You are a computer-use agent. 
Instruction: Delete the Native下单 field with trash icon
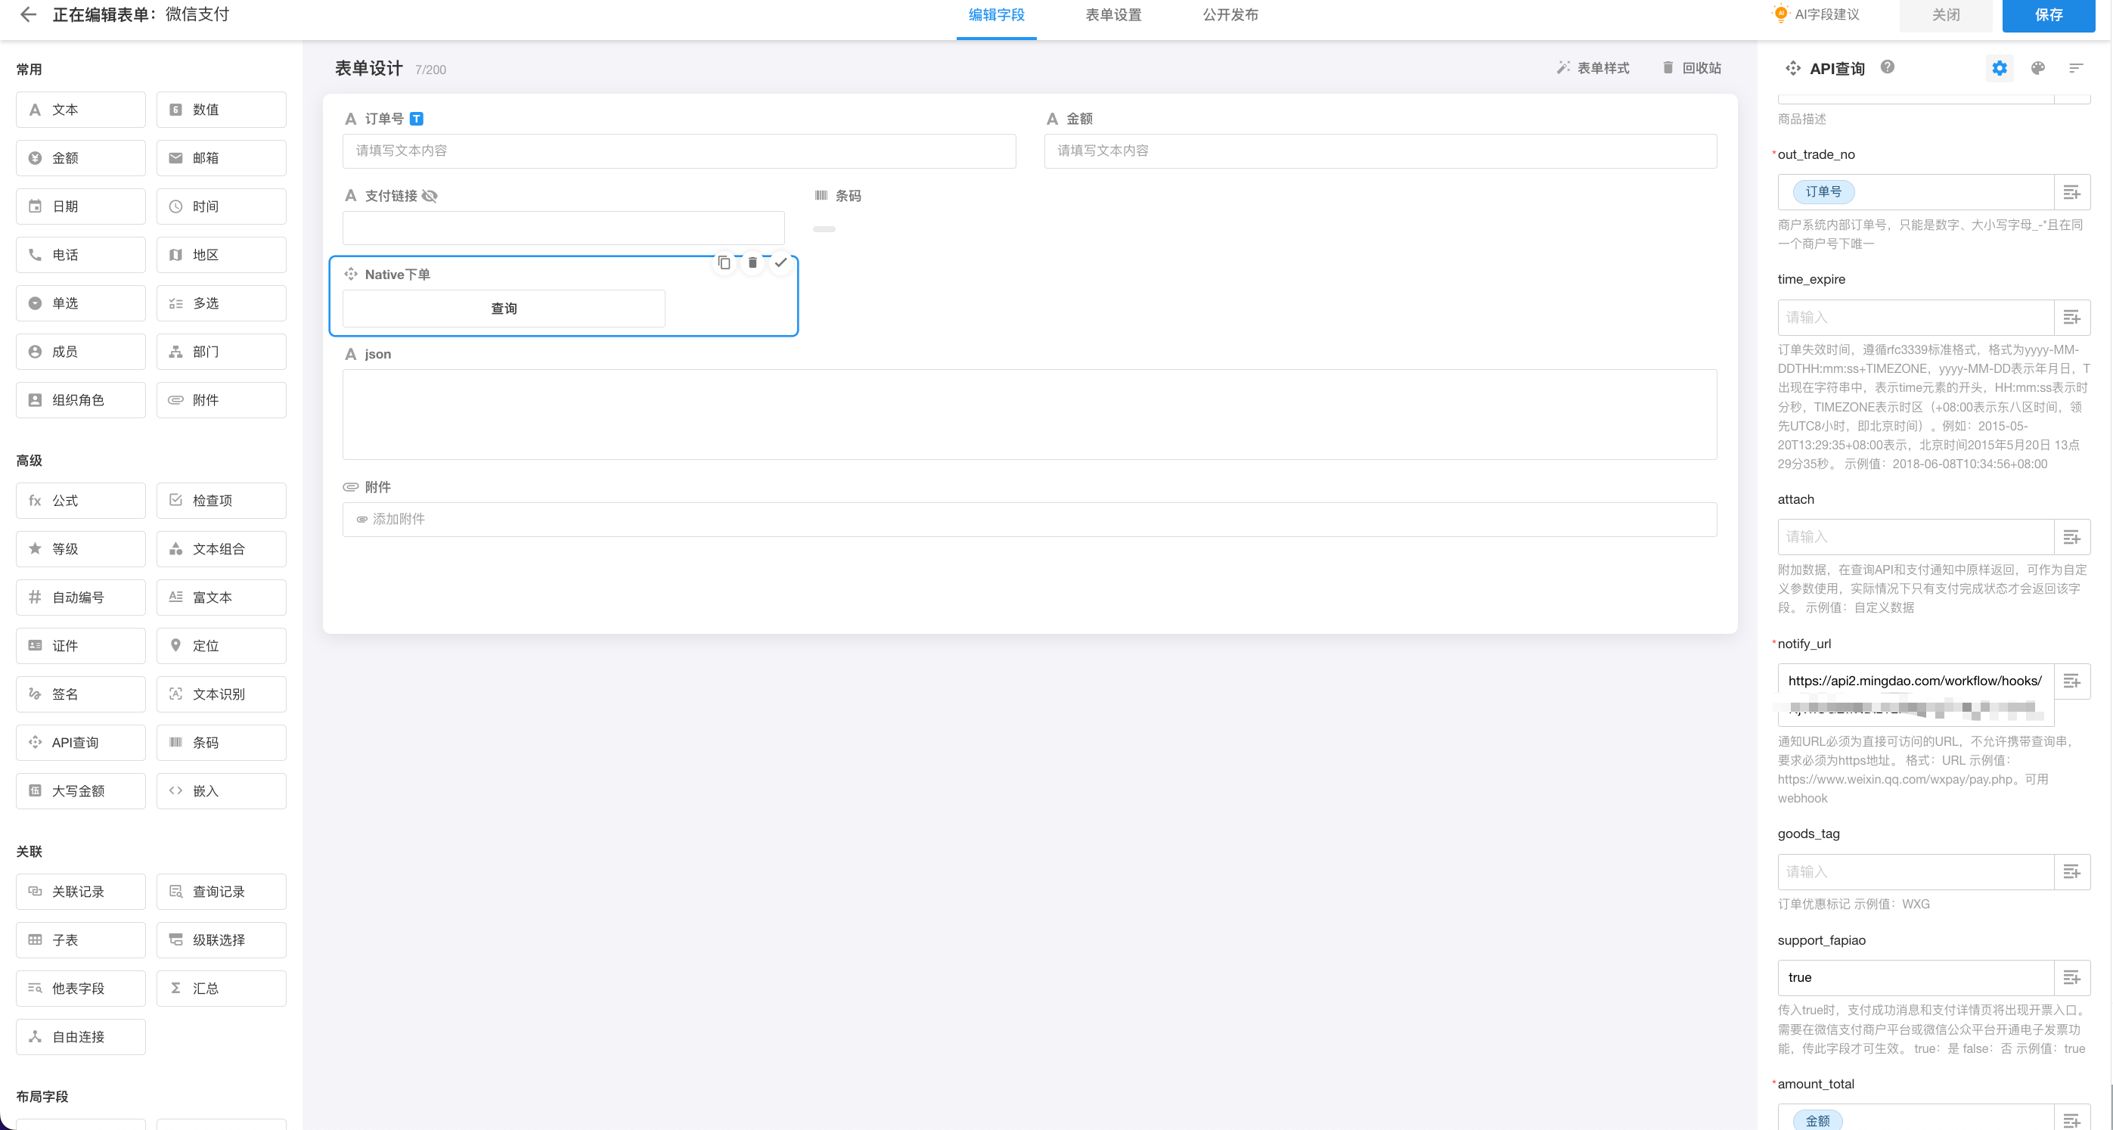point(752,262)
